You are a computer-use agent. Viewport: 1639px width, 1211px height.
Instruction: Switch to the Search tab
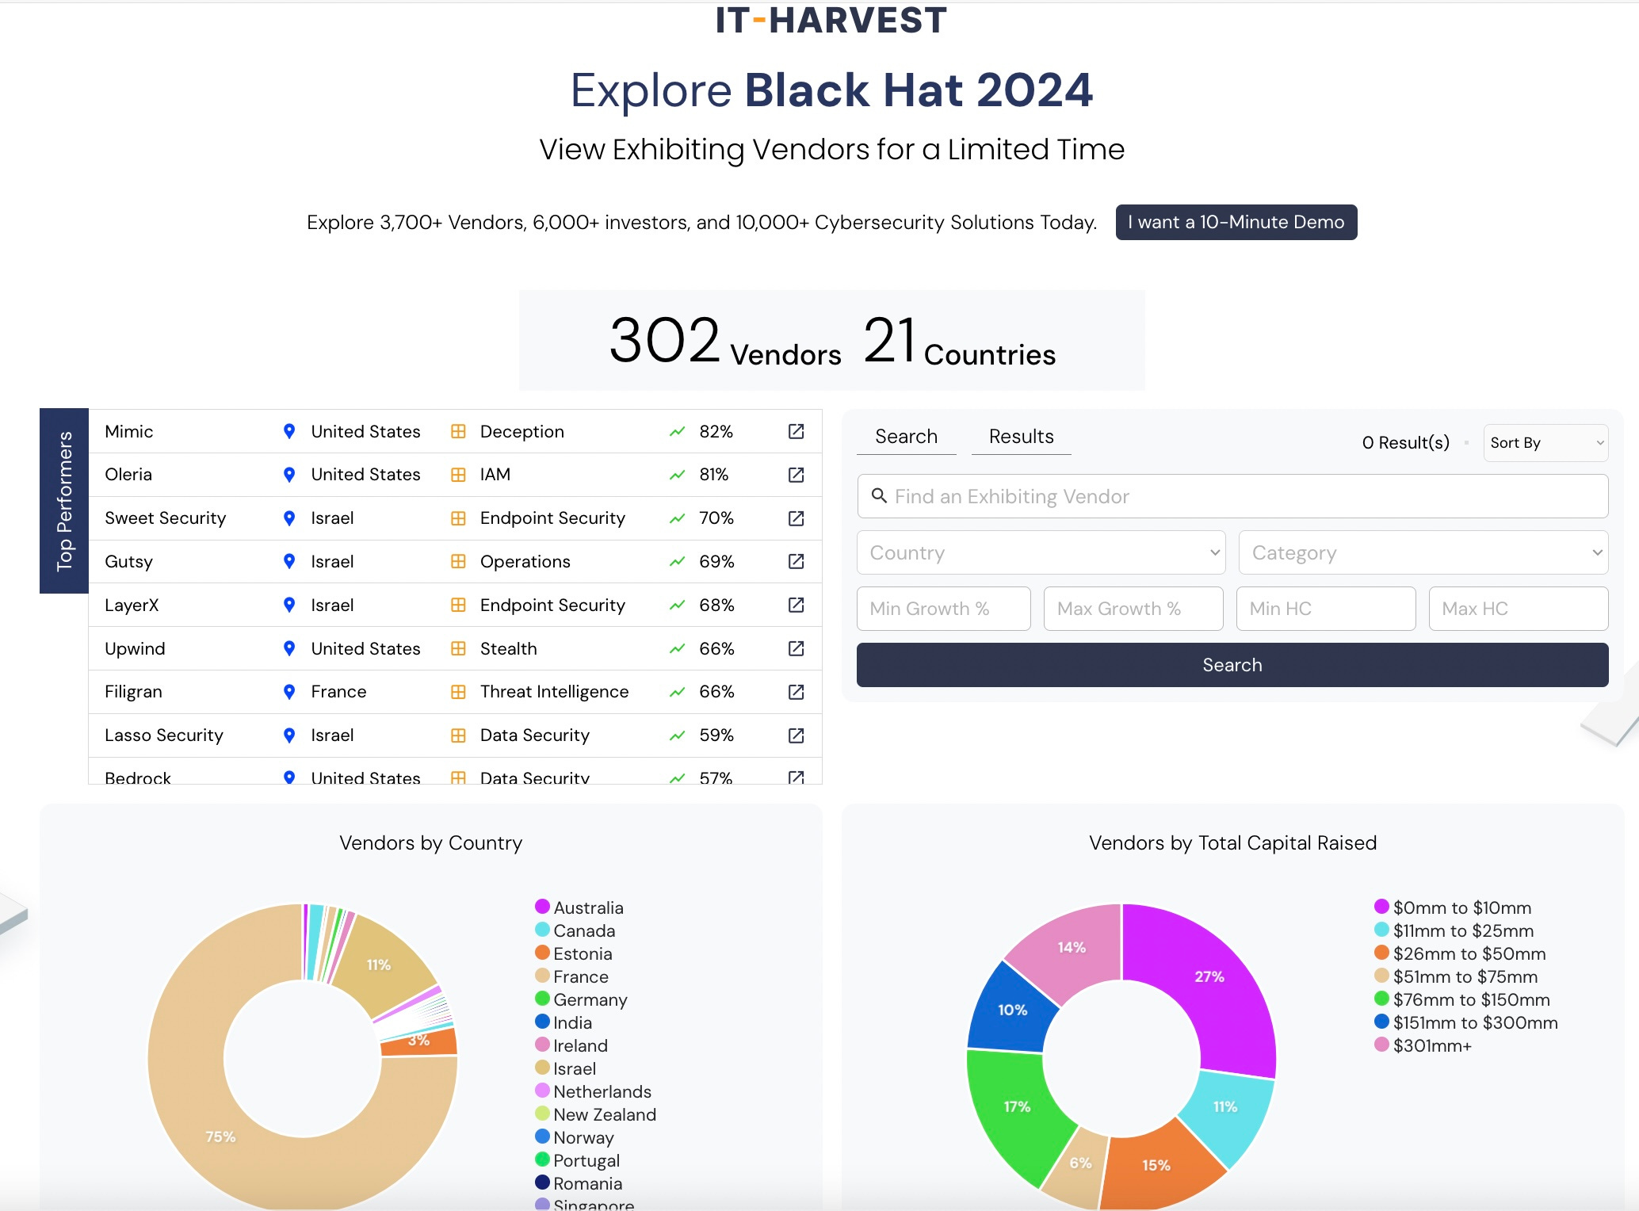[x=906, y=437]
